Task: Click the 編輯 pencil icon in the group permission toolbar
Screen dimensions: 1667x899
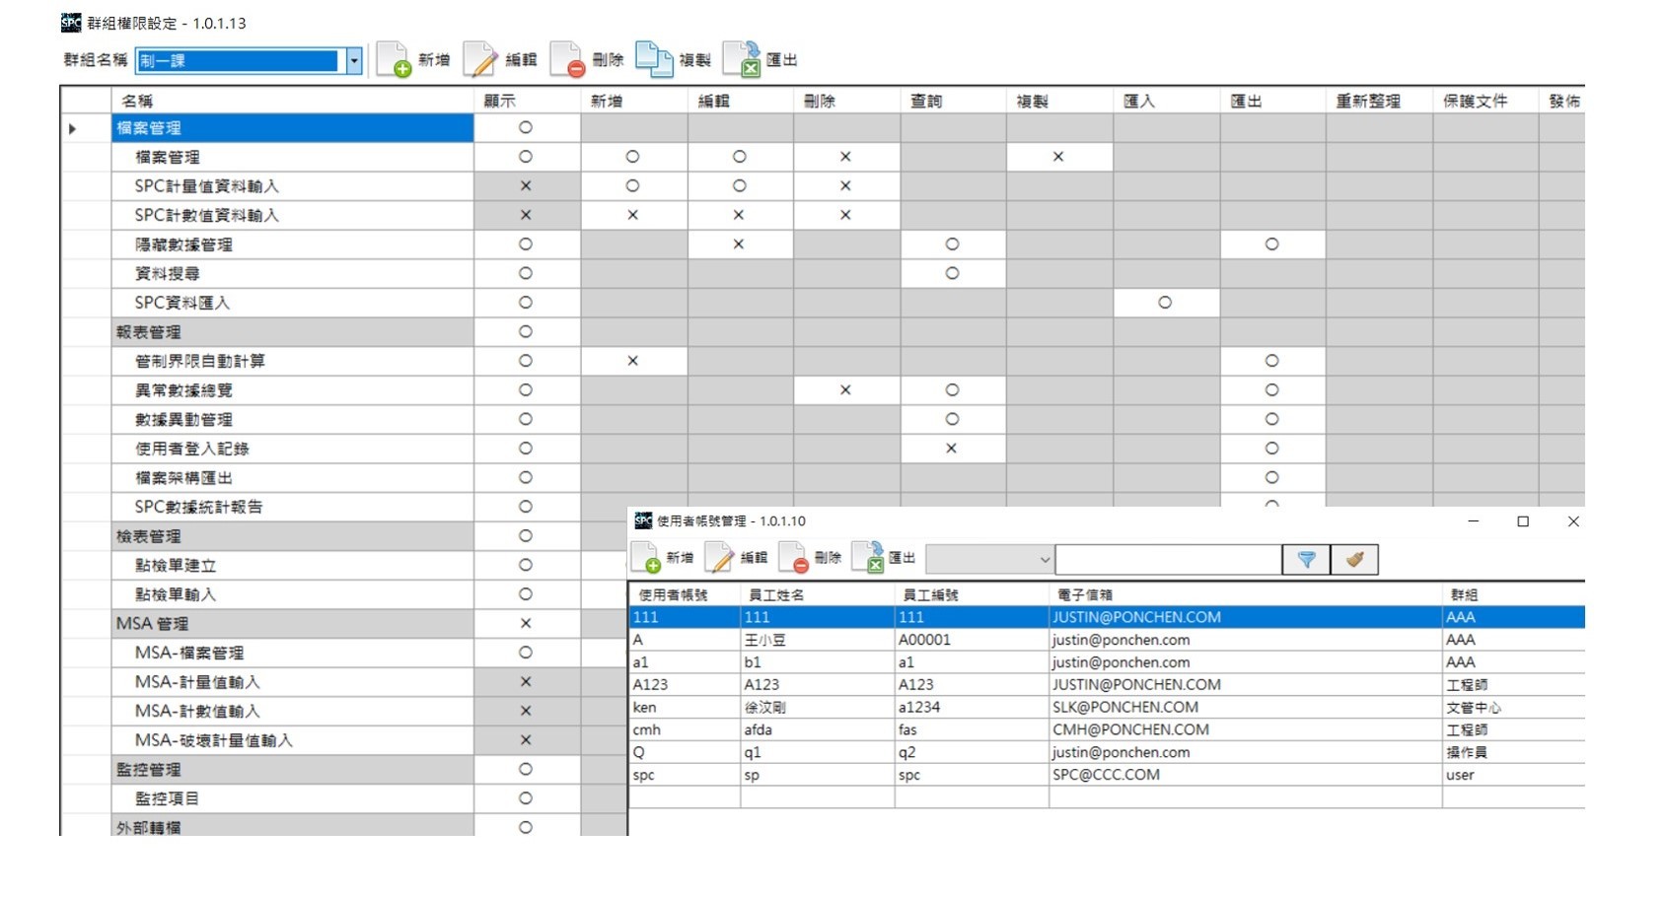Action: coord(481,60)
